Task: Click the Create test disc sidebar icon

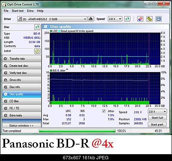Action: pos(6,66)
